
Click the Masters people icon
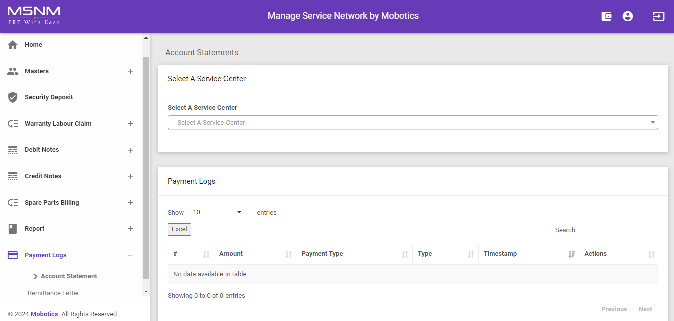pos(13,71)
